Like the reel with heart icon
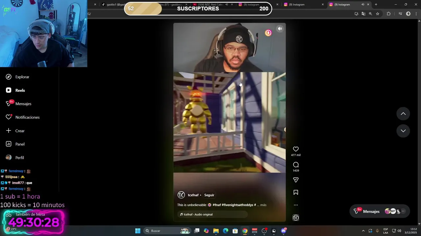The image size is (421, 236). pos(296,149)
